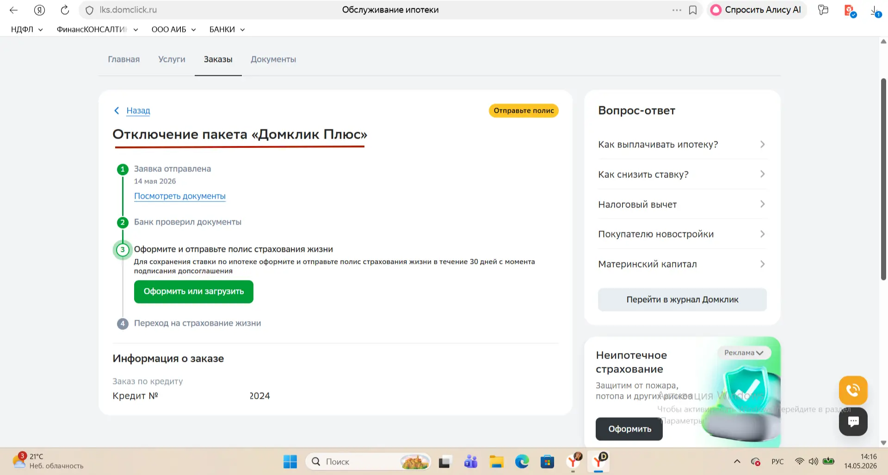Click the step 3 circle for life insurance policy
888x475 pixels.
point(123,250)
